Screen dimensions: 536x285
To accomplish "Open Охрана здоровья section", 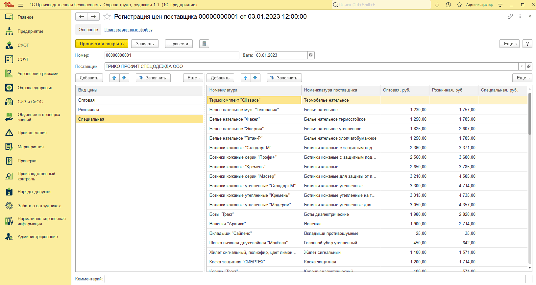I will [x=36, y=88].
